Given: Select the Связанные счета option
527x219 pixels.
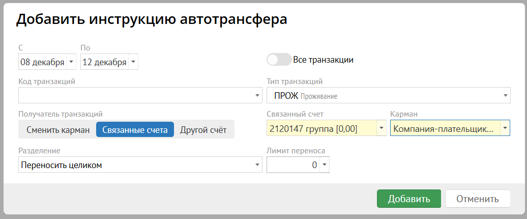Looking at the screenshot, I should (x=135, y=130).
